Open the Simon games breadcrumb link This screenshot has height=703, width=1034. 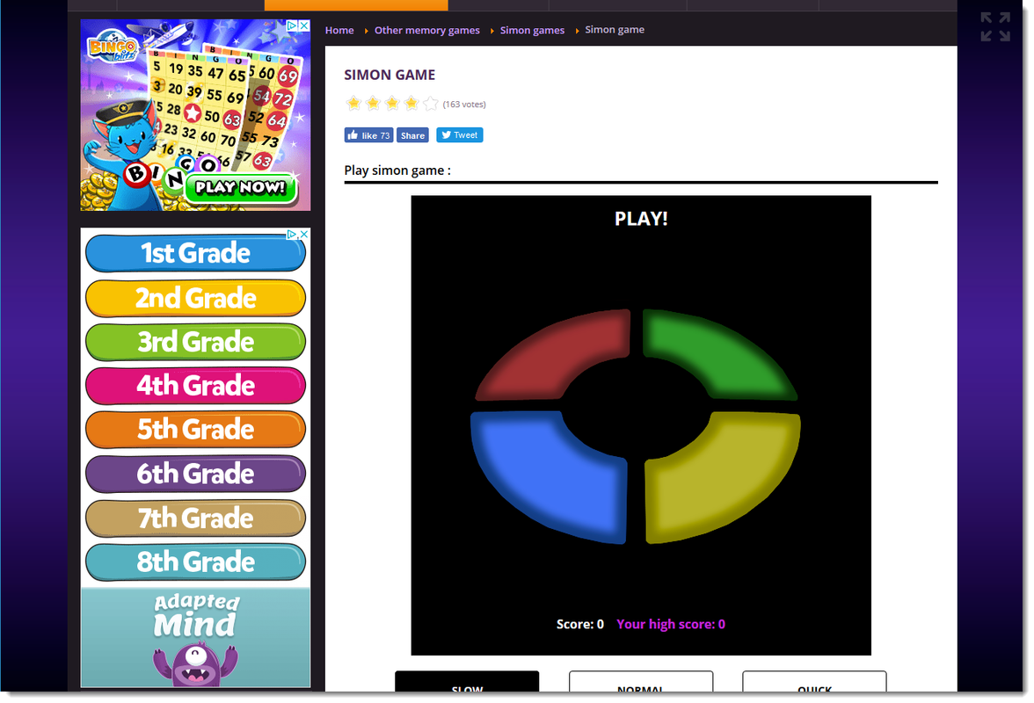[532, 30]
